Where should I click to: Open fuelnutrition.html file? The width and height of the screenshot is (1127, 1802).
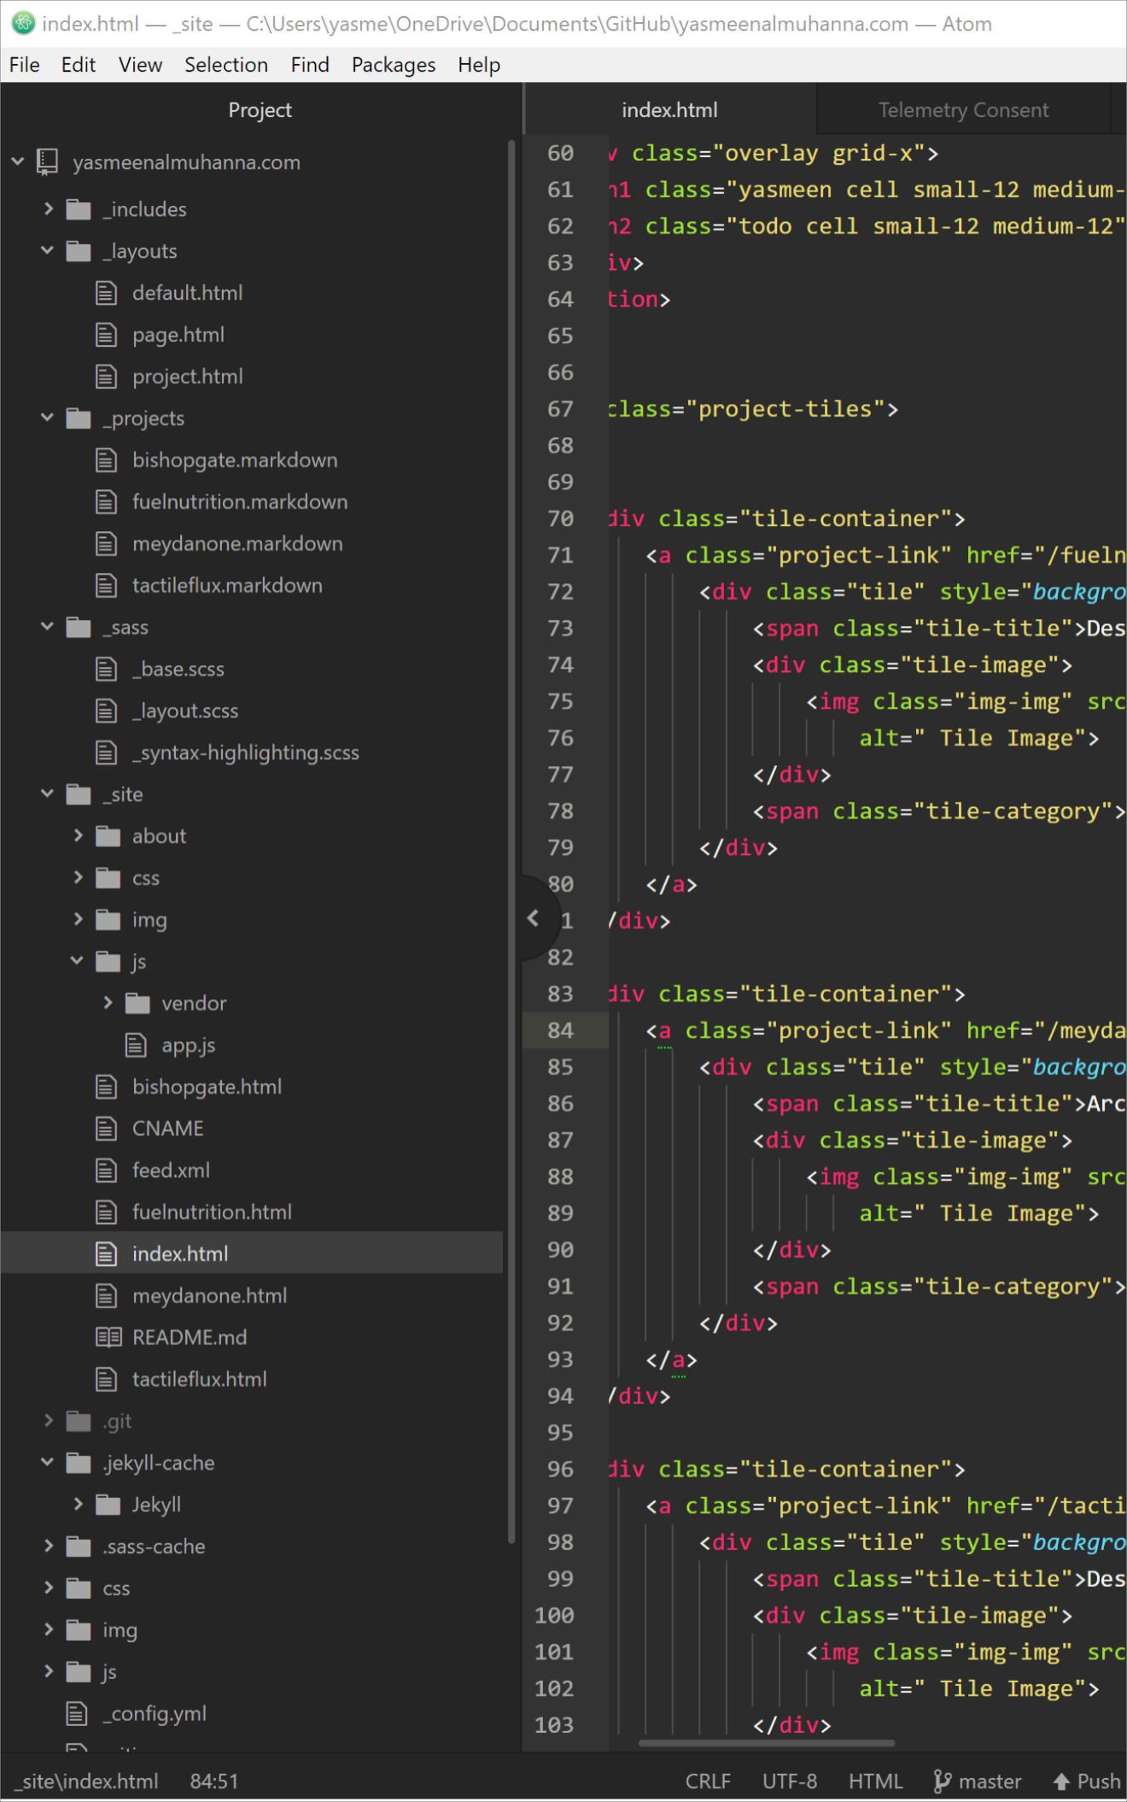coord(212,1212)
